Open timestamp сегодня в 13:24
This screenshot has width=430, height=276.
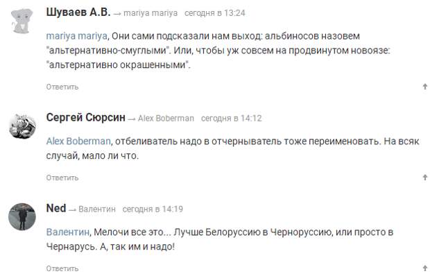point(215,13)
